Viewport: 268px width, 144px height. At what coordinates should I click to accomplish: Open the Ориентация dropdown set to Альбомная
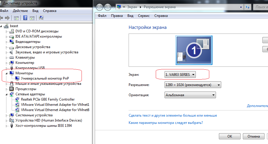[x=190, y=95]
